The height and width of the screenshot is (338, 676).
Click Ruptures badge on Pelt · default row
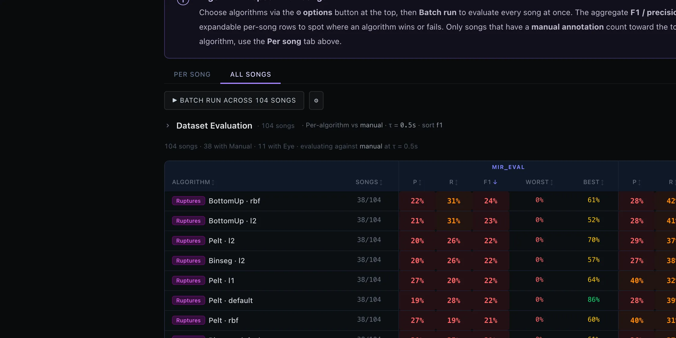(188, 301)
